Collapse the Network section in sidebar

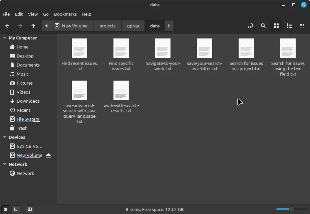point(5,165)
